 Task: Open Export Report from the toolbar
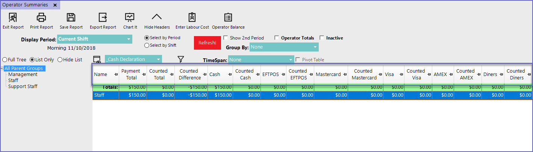[x=103, y=17]
